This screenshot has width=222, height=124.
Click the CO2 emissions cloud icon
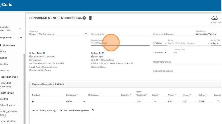[x=214, y=18]
